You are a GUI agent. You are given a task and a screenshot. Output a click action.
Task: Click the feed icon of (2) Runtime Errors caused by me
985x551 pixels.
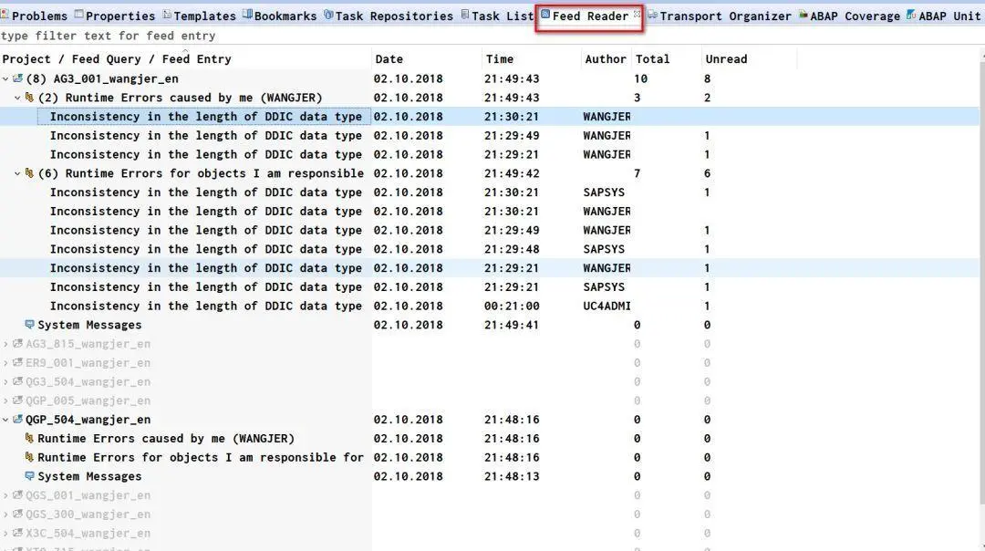coord(29,98)
